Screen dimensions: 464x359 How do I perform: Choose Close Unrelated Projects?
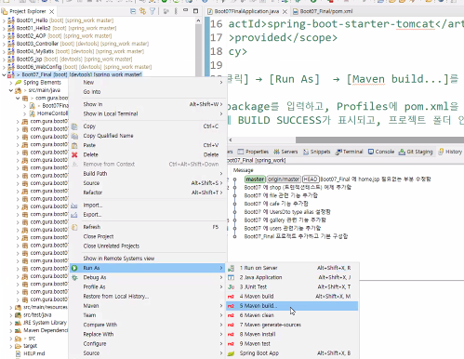point(147,246)
